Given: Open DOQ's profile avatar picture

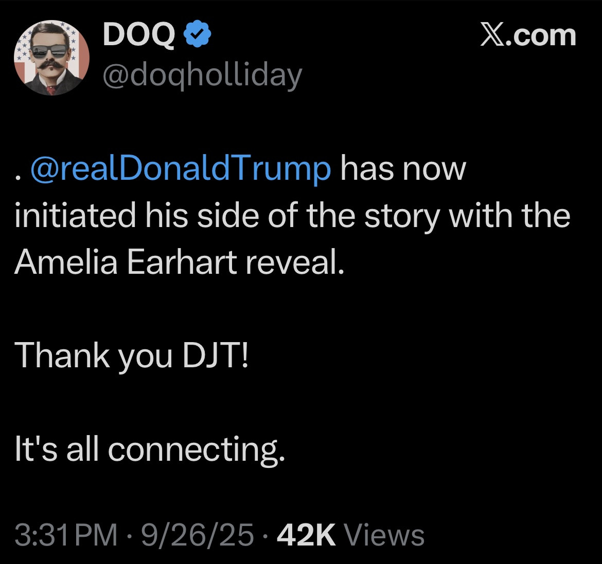Looking at the screenshot, I should [51, 58].
